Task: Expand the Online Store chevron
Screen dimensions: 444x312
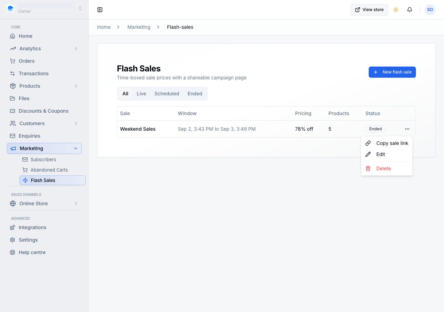Action: 76,203
